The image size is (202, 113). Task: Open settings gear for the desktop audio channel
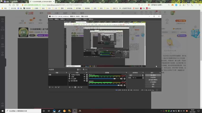click(124, 85)
